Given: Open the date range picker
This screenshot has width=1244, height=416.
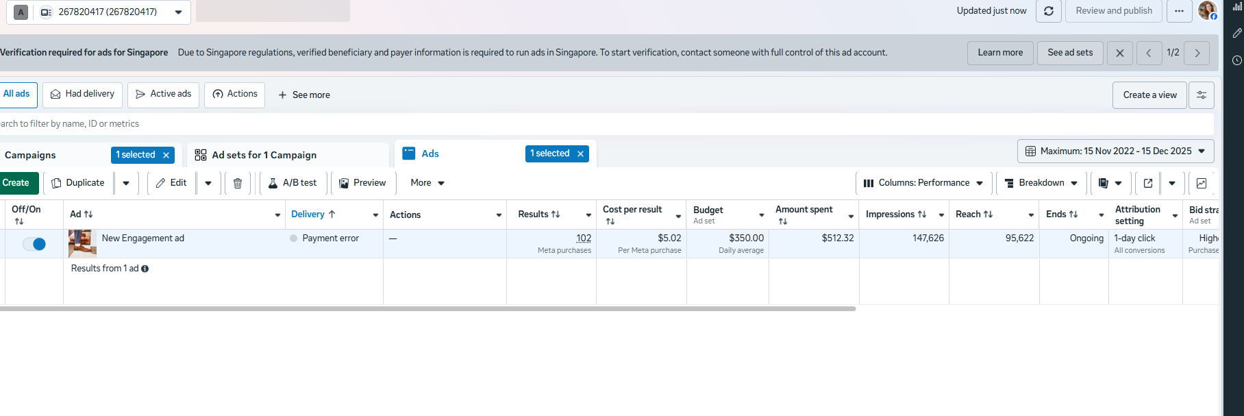Looking at the screenshot, I should click(x=1116, y=151).
